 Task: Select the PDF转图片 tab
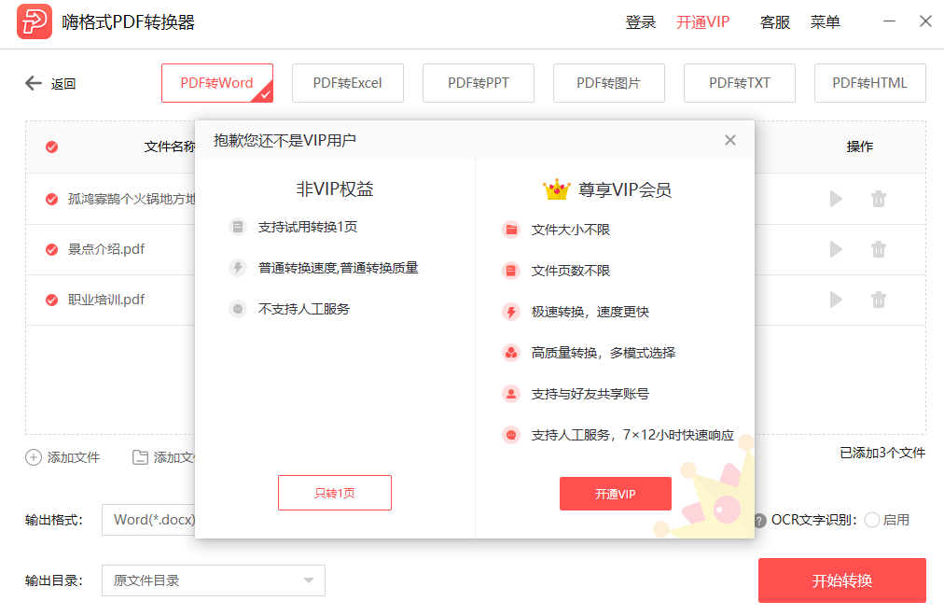coord(608,83)
